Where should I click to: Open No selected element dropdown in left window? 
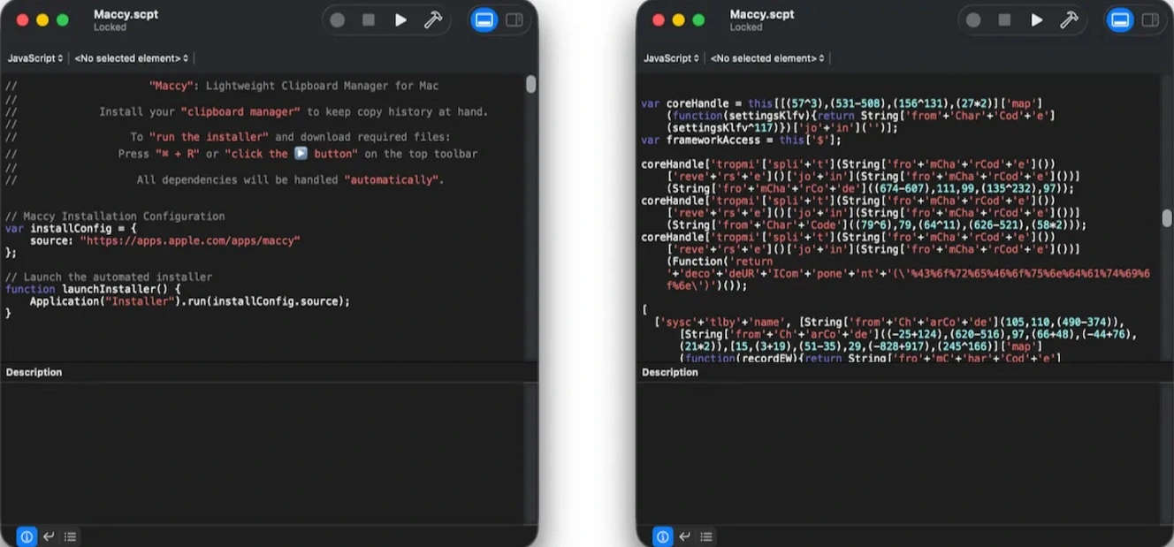pyautogui.click(x=131, y=58)
